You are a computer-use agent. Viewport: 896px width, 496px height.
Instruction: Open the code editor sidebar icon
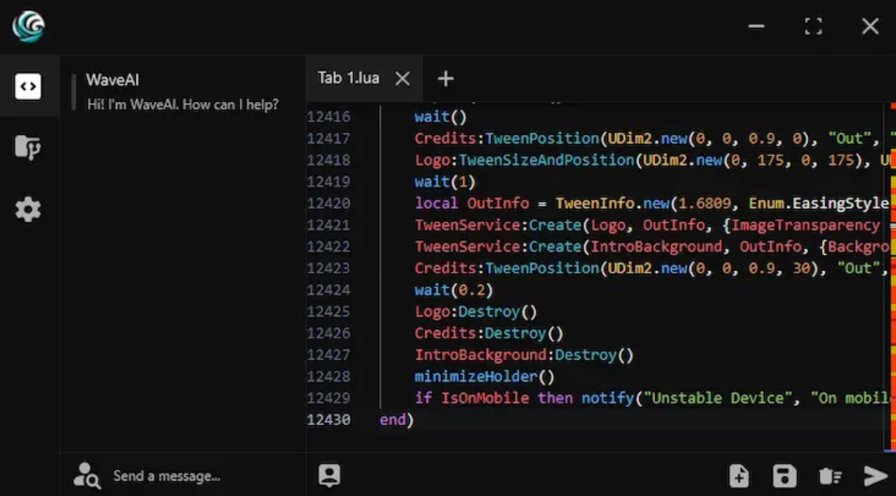[x=28, y=86]
